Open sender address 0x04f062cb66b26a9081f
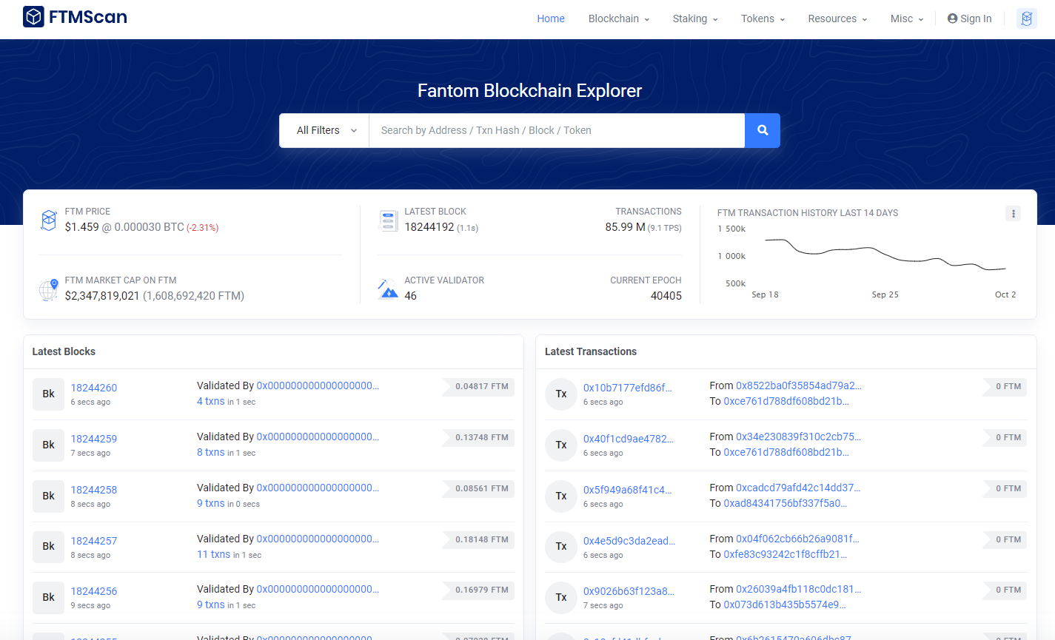The width and height of the screenshot is (1055, 640). pyautogui.click(x=797, y=539)
